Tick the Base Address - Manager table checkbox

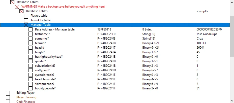pos(31,29)
